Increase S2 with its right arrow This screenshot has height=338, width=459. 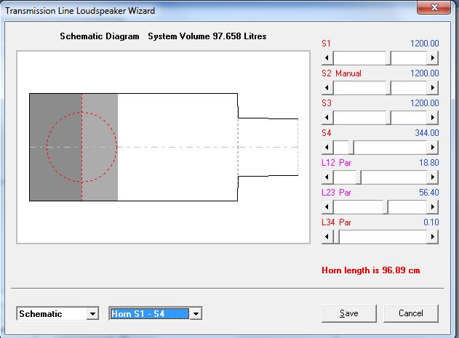(x=432, y=88)
